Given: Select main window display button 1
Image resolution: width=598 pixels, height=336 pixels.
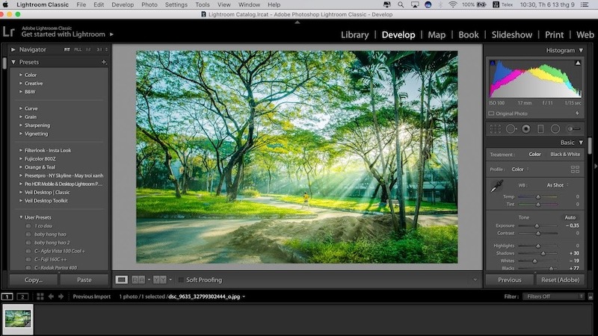Looking at the screenshot, I should (7, 296).
